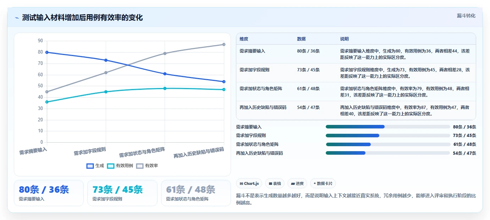Select the 表格 tag
This screenshot has width=490, height=220.
[x=275, y=183]
